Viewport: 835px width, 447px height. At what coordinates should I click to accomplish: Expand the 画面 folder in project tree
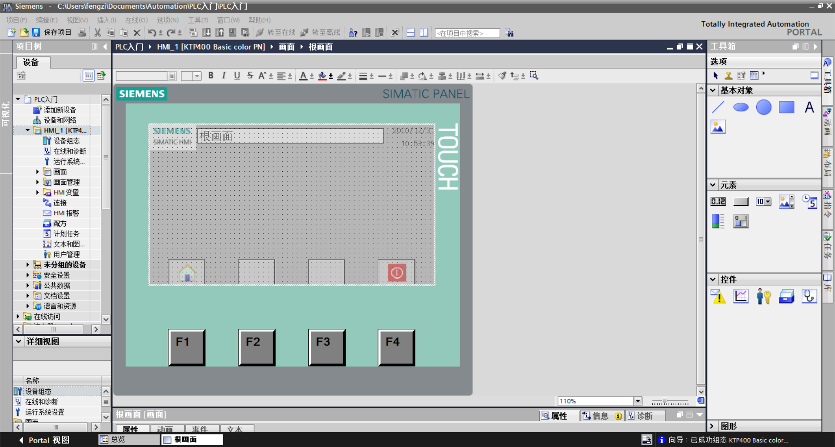pyautogui.click(x=37, y=172)
